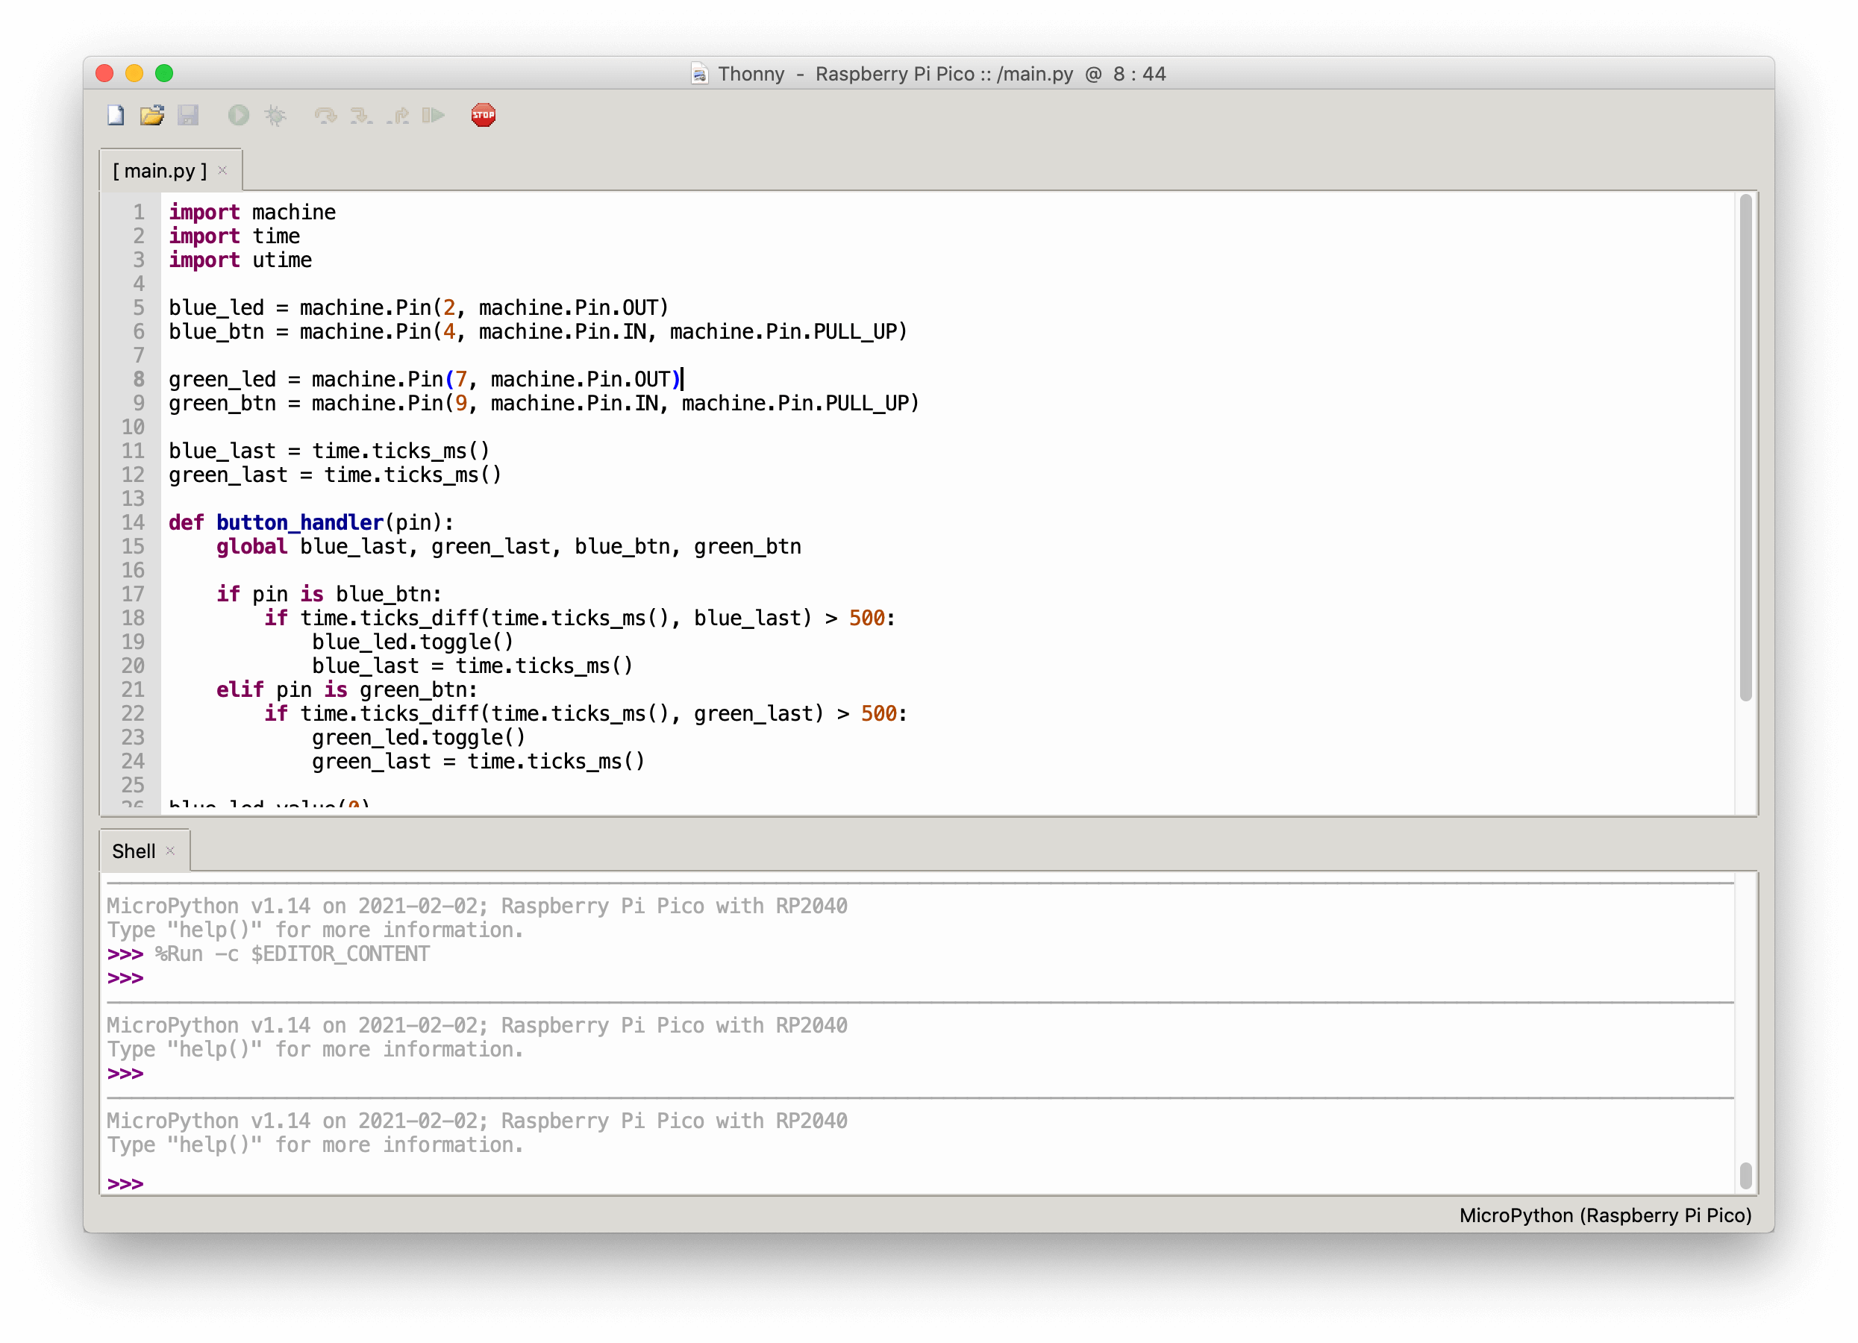Click the Thonny menu bar
1858x1343 pixels.
click(x=929, y=74)
